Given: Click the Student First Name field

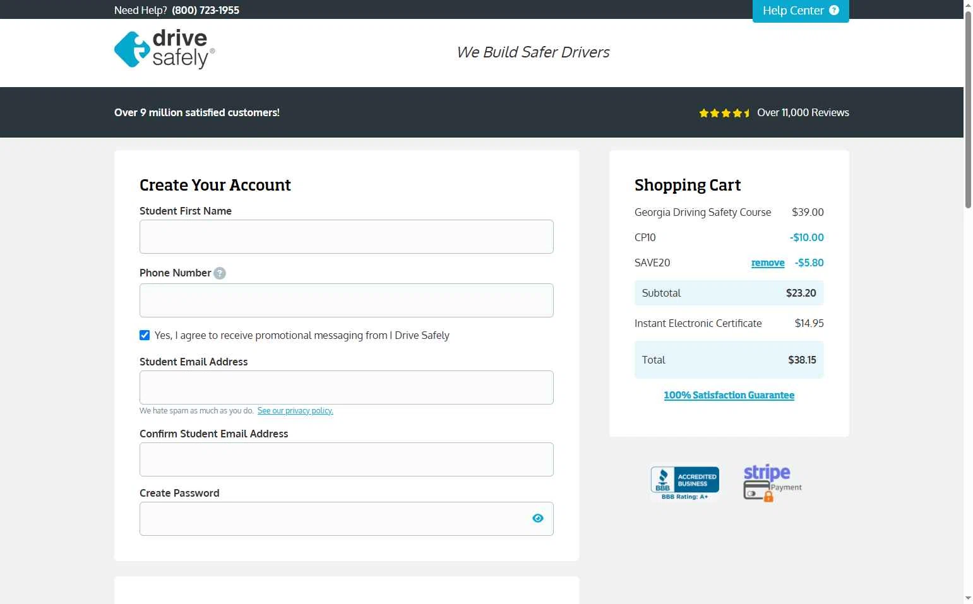Looking at the screenshot, I should point(347,237).
